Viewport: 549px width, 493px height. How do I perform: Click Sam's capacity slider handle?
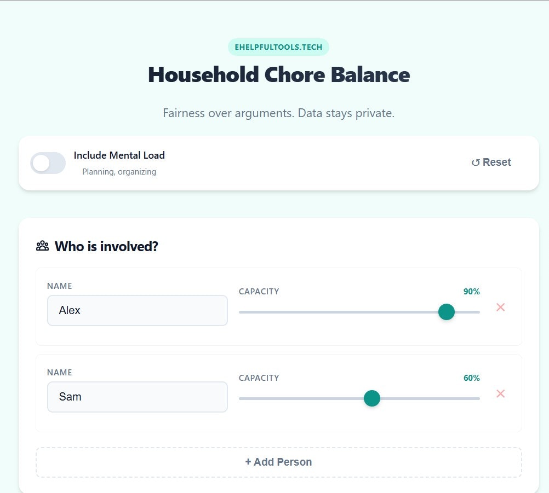click(x=372, y=398)
